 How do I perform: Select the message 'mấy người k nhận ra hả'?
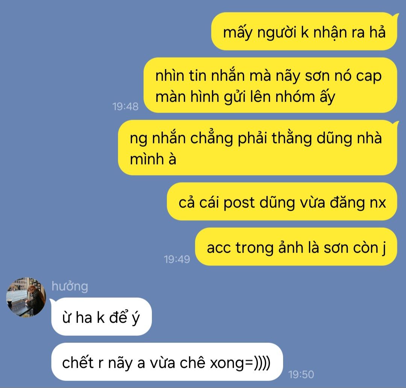(x=304, y=31)
